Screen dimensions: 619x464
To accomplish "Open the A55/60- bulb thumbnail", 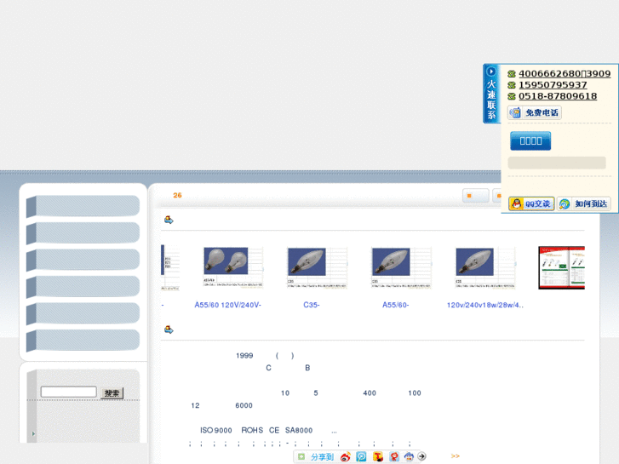I will [401, 267].
